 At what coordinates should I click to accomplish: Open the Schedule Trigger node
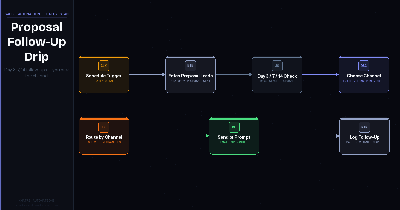pyautogui.click(x=104, y=76)
